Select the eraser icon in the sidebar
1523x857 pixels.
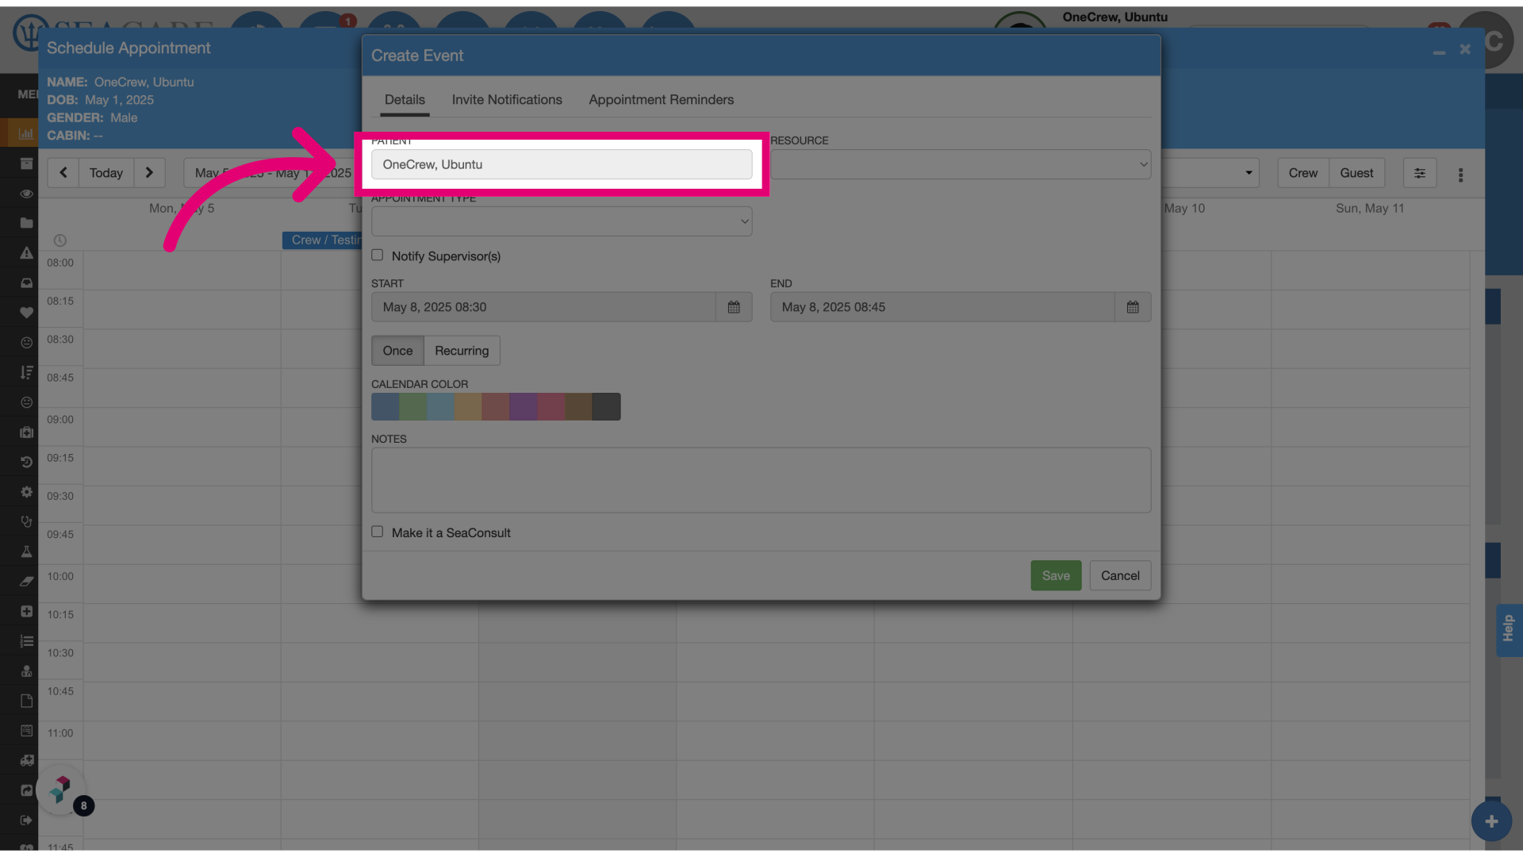point(26,582)
